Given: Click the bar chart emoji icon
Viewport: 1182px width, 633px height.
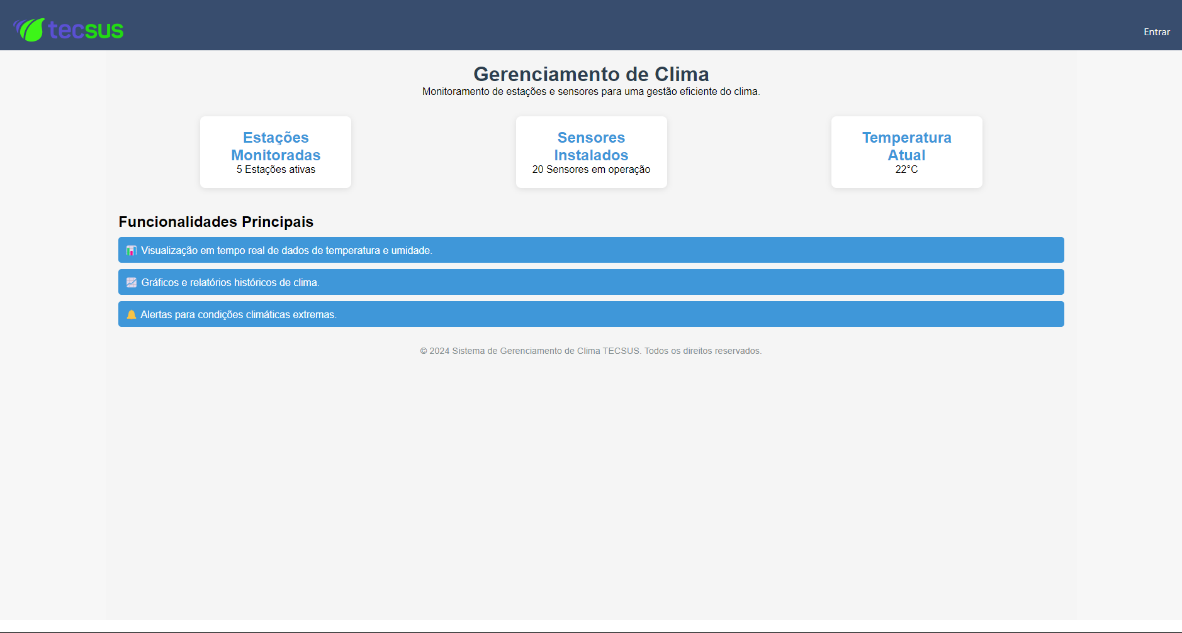Looking at the screenshot, I should click(x=132, y=250).
